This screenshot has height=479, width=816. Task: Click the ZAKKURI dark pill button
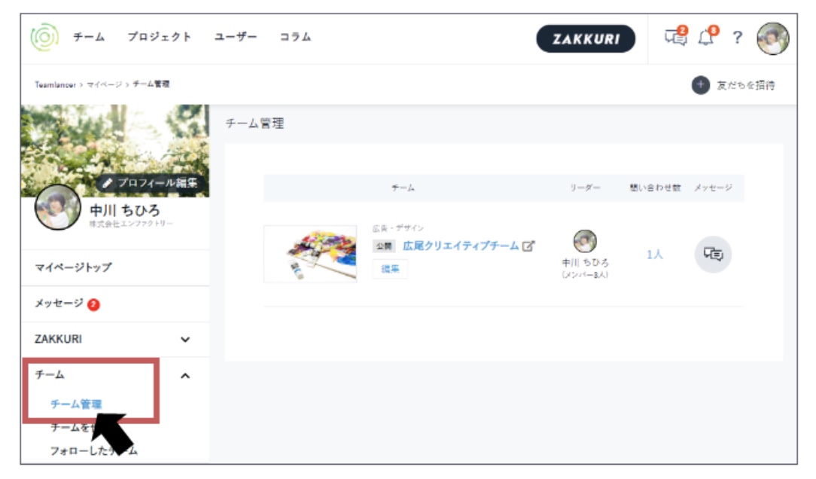586,38
